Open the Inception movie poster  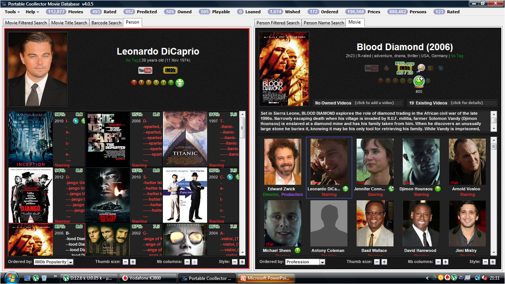click(x=31, y=139)
